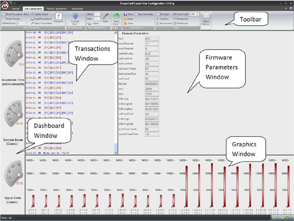Open the selfMutDivider dropdown in ribbon
This screenshot has width=294, height=221.
22,24
